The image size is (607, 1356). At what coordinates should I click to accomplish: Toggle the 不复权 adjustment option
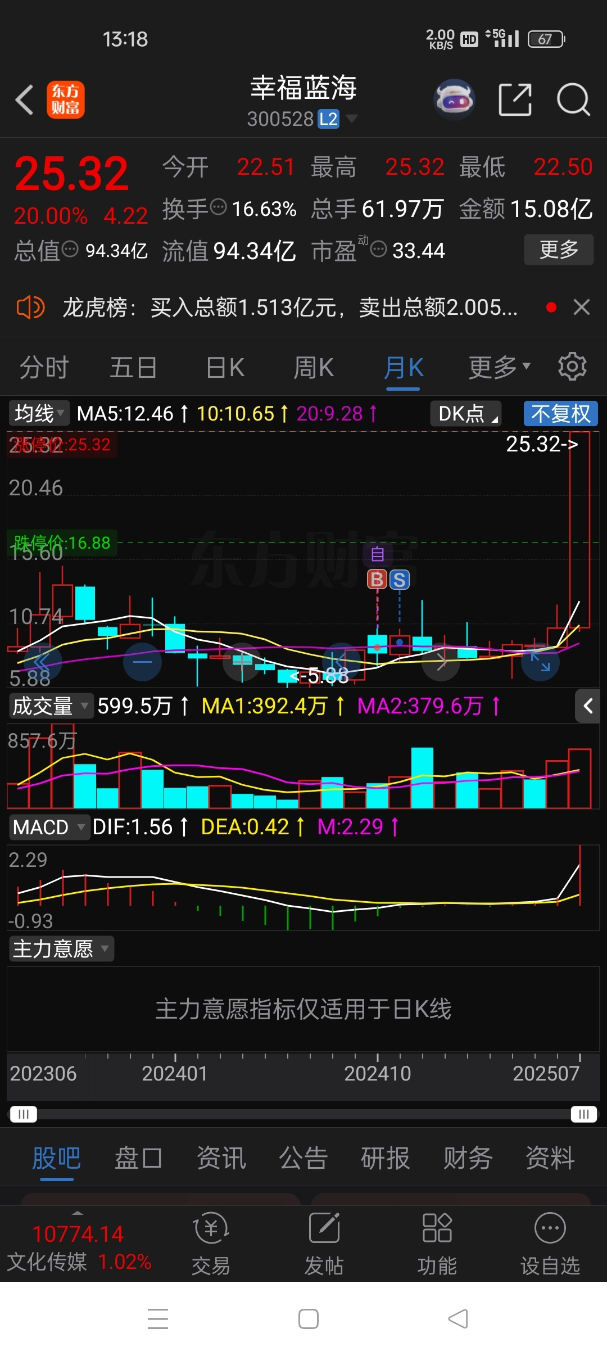coord(560,414)
